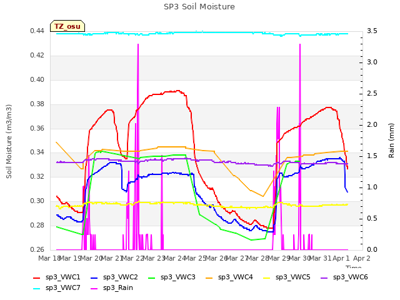Click the sp3_Rain legend label

pos(118,287)
